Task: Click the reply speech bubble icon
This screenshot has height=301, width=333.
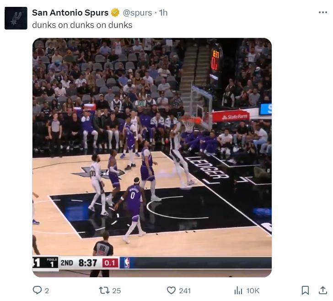Action: pos(37,290)
